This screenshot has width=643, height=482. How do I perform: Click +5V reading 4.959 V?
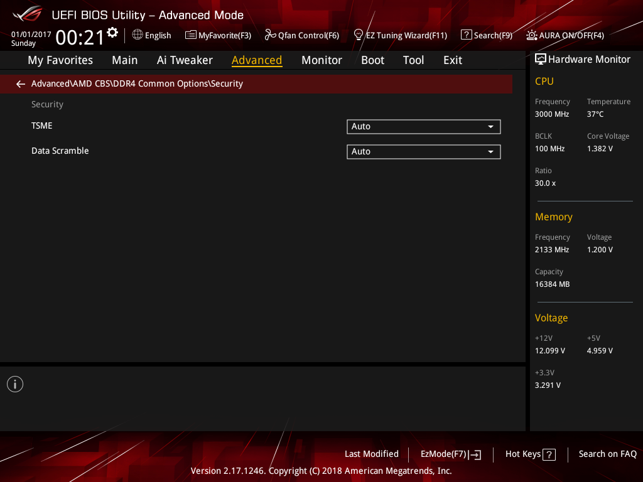pyautogui.click(x=600, y=351)
